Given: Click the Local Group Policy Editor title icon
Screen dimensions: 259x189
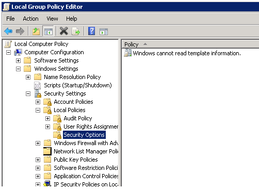Looking at the screenshot, I should pyautogui.click(x=6, y=7).
